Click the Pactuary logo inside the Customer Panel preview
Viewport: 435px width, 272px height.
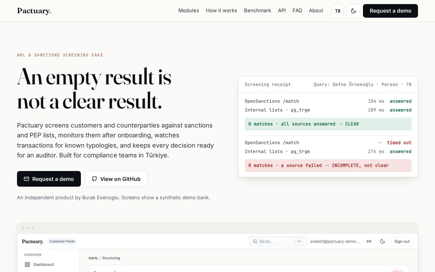[33, 241]
